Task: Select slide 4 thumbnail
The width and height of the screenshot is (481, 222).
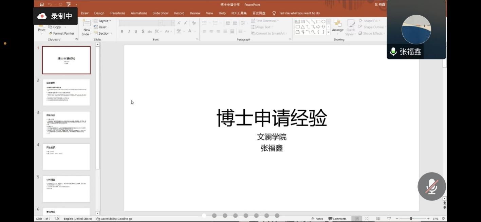Action: pyautogui.click(x=66, y=157)
